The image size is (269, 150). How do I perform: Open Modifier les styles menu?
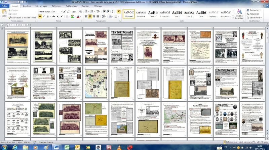239,14
